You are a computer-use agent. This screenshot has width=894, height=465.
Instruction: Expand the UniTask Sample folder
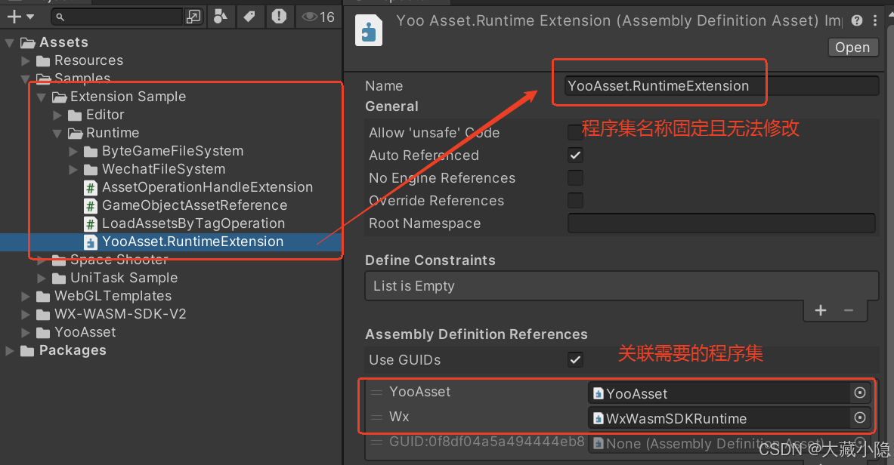click(41, 278)
